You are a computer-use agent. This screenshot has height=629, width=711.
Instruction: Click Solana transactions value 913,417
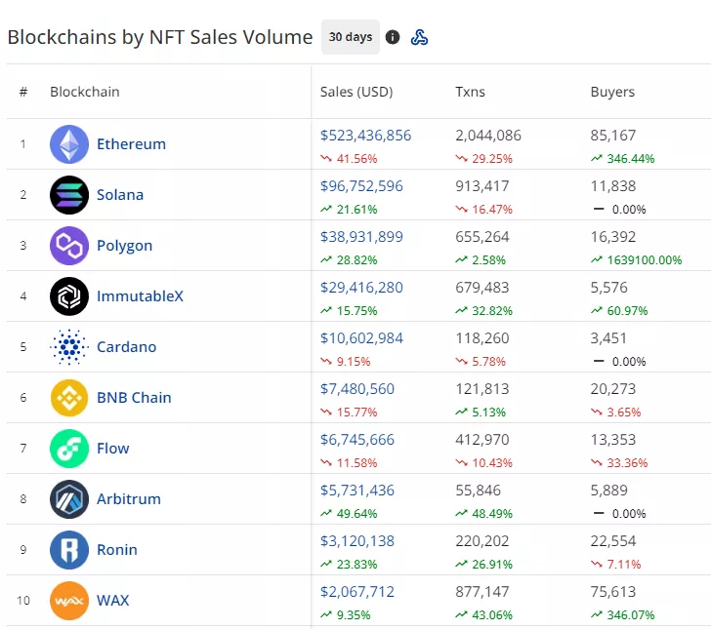pos(482,185)
